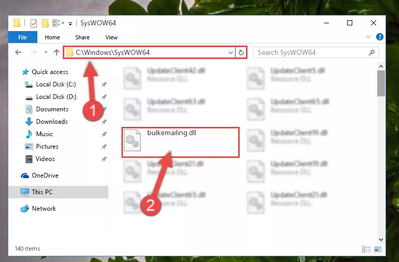Minimize the SysWOW64 window

[x=326, y=23]
